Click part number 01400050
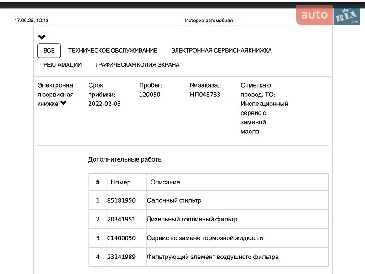The height and width of the screenshot is (274, 365). click(121, 238)
